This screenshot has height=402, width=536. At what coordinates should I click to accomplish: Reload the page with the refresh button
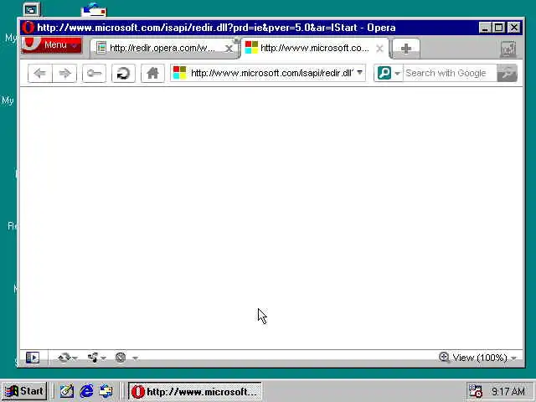(x=123, y=73)
